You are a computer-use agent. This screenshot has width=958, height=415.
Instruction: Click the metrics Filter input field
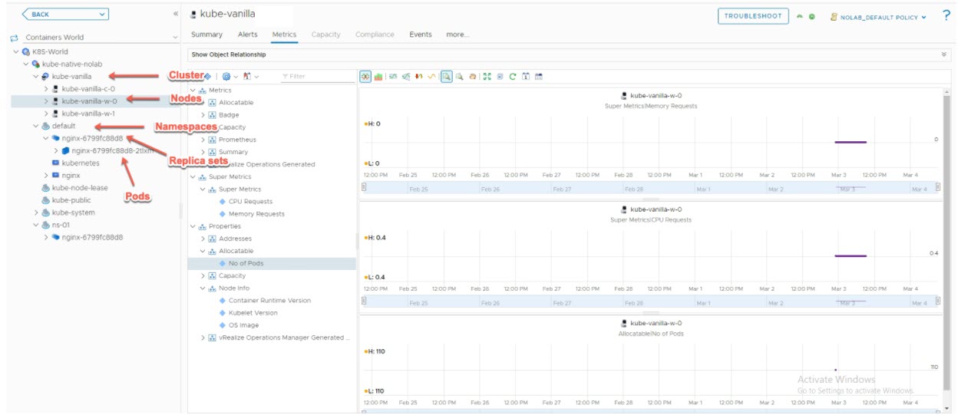pyautogui.click(x=316, y=77)
